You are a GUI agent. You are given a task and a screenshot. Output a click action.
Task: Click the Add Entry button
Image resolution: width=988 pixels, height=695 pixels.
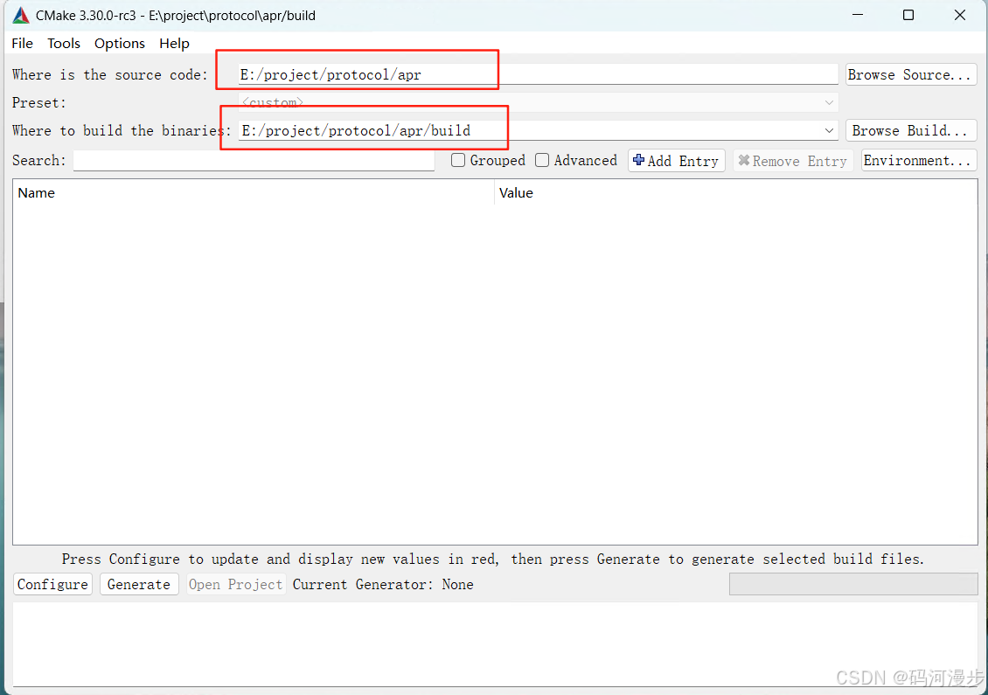tap(676, 161)
